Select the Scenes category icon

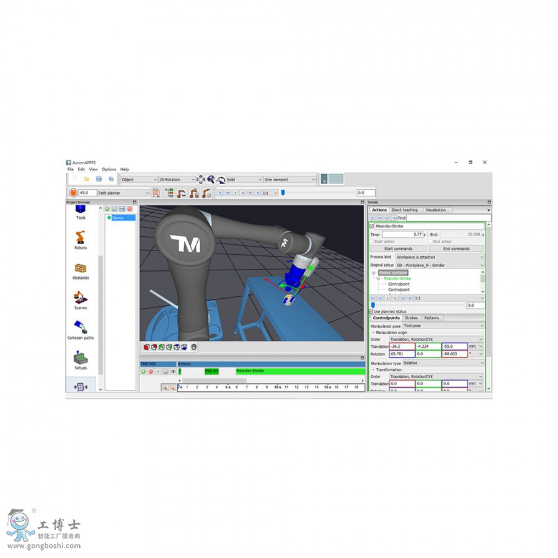tap(81, 297)
